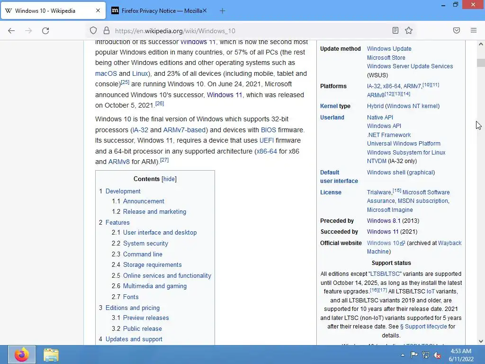Open File Explorer from the taskbar
Screen dimensions: 485x364
coord(51,355)
